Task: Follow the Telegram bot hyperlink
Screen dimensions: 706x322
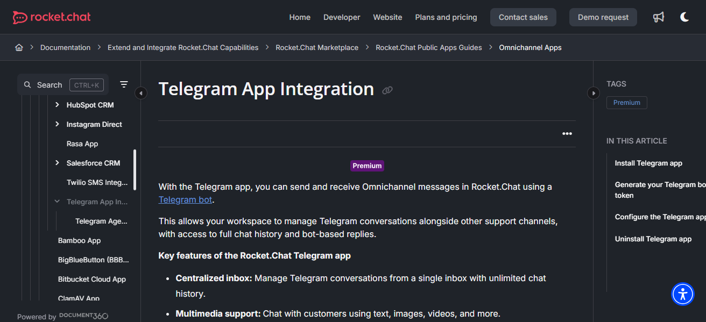Action: (186, 199)
